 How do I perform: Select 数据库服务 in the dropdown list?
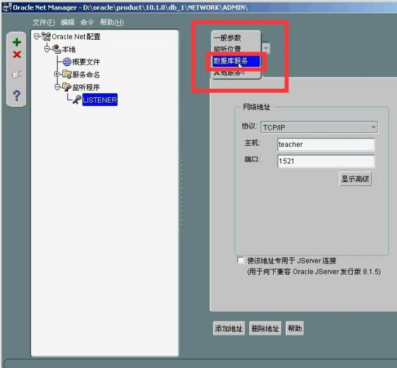(x=236, y=61)
